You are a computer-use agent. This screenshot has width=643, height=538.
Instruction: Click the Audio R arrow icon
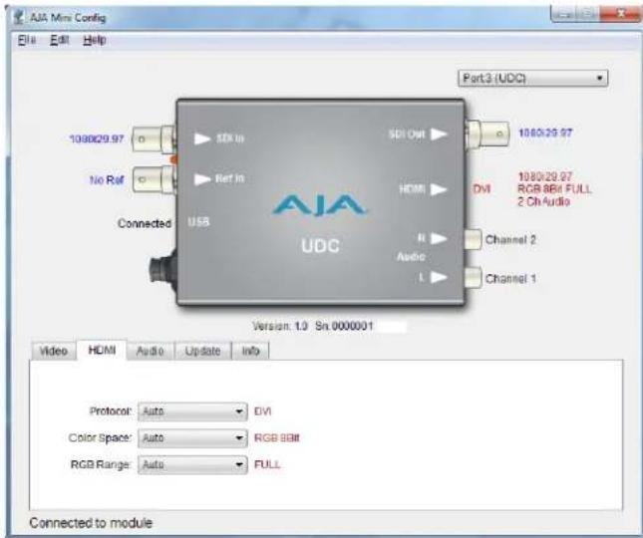pos(440,238)
